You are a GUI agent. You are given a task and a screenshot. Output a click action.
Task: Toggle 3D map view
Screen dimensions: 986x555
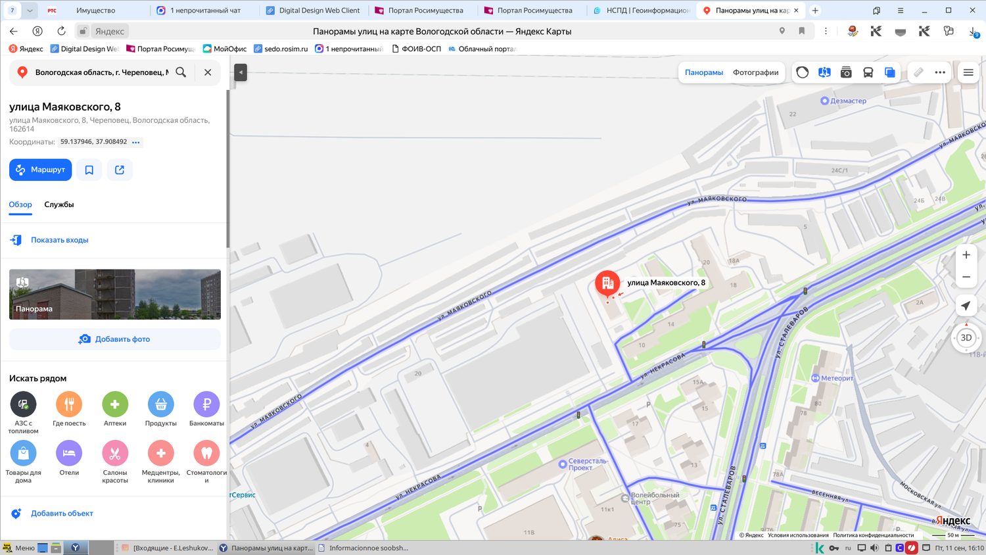click(x=966, y=338)
